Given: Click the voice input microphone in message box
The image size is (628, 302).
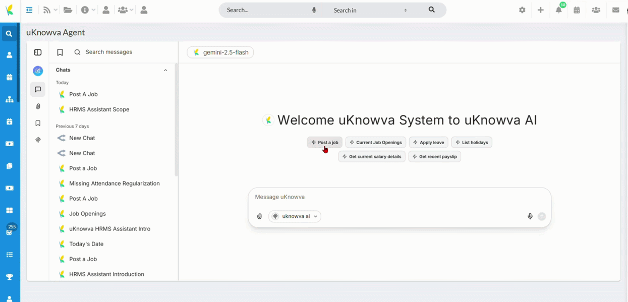Looking at the screenshot, I should [530, 216].
